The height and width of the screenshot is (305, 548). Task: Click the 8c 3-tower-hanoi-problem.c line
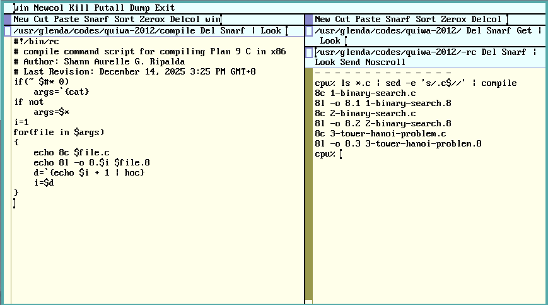tap(380, 134)
